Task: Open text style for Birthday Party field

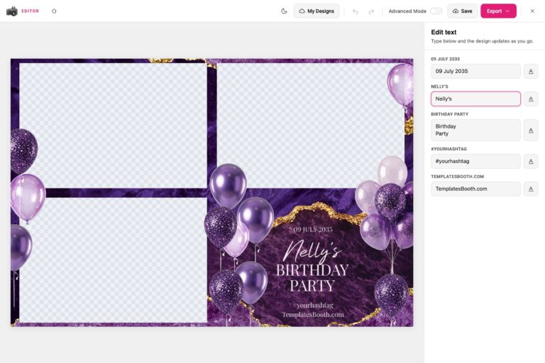Action: 531,130
